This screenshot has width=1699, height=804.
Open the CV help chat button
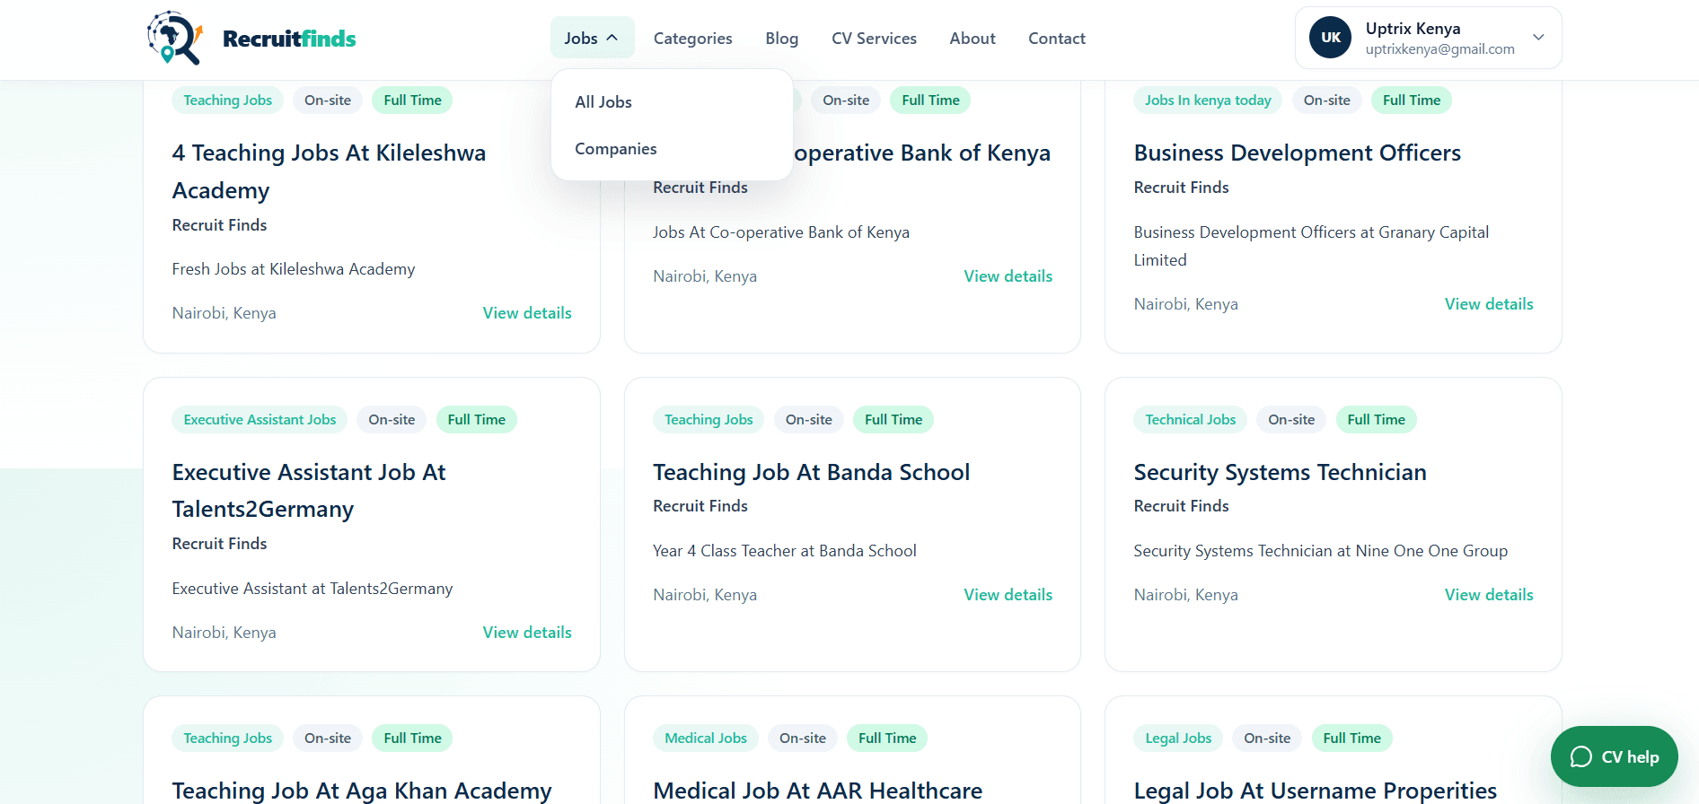(1614, 756)
